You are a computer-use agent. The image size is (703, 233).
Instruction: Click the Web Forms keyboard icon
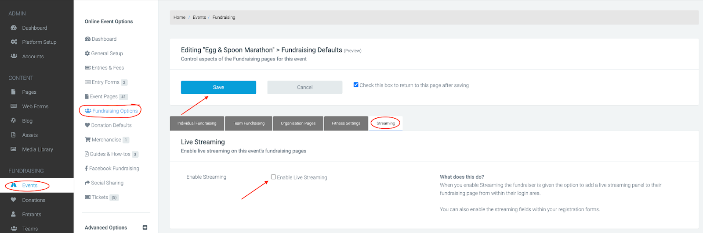14,106
